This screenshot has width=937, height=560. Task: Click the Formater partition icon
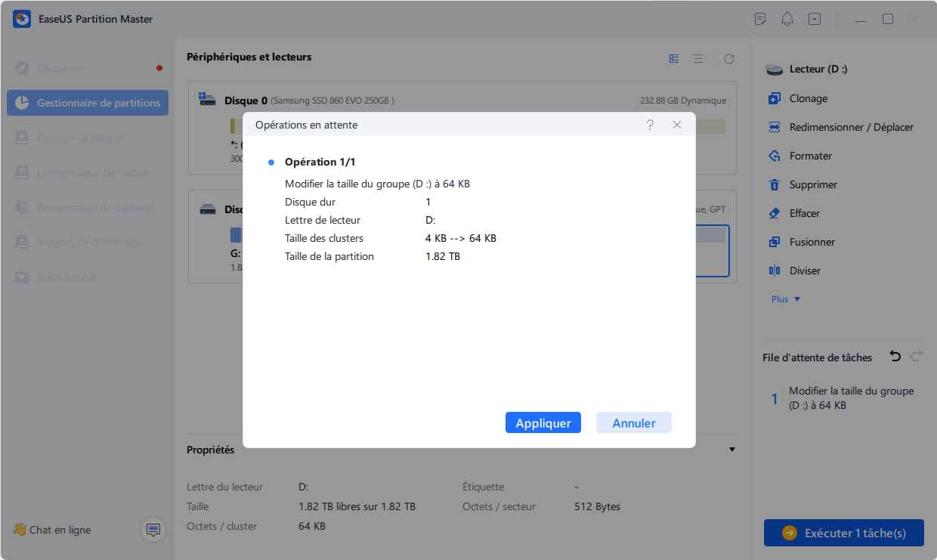(774, 156)
